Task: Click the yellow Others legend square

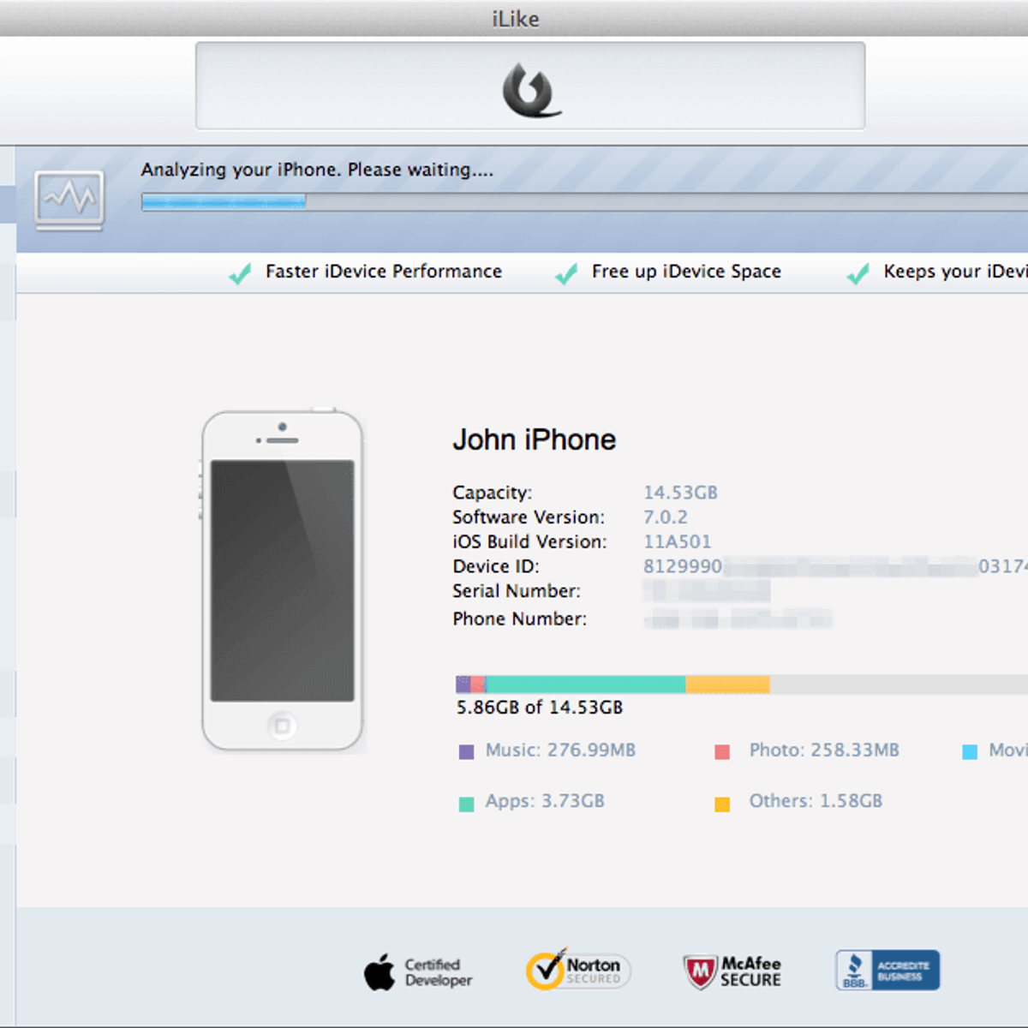Action: 722,804
